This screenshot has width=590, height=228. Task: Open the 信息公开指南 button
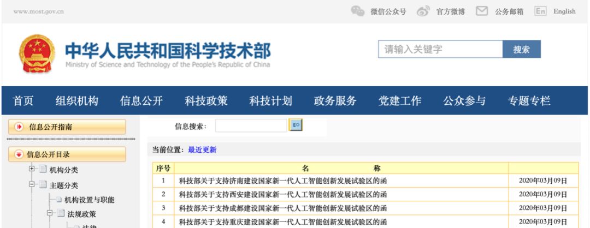(x=67, y=127)
